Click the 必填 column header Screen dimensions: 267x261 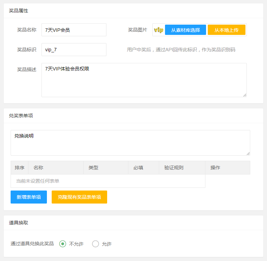click(143, 168)
